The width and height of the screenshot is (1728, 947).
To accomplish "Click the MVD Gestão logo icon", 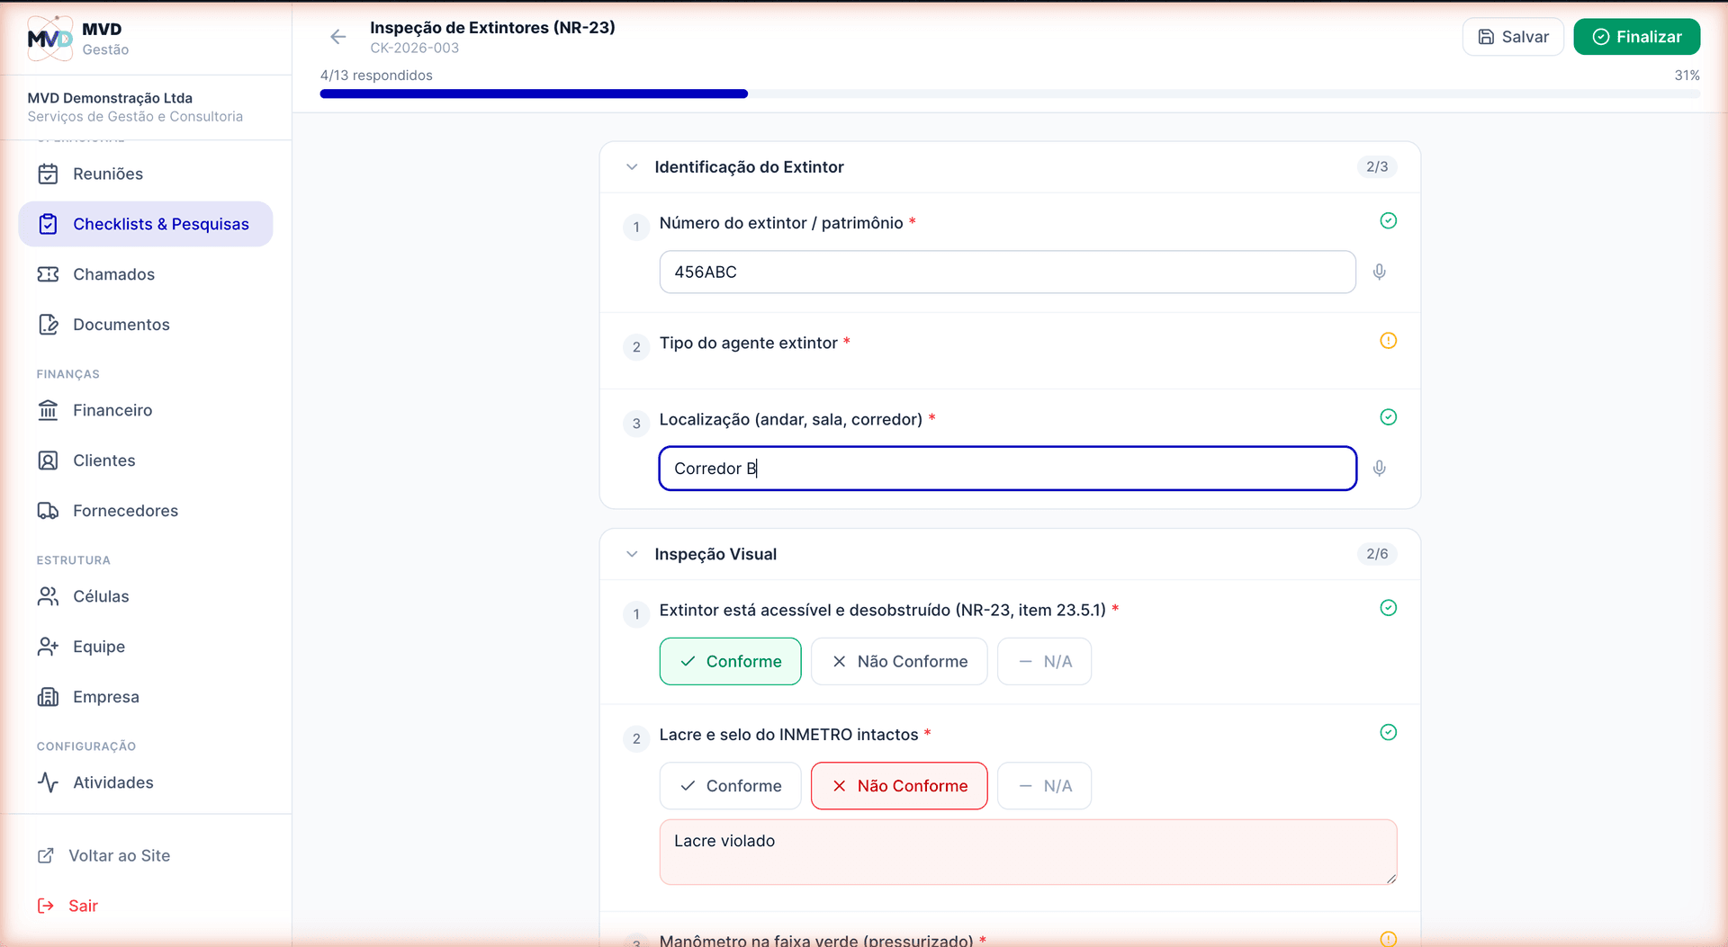I will coord(49,38).
